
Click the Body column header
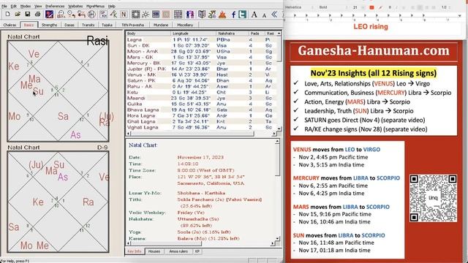(x=148, y=34)
